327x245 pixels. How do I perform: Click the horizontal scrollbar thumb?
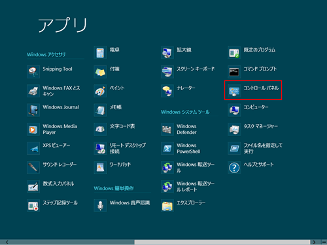(222, 242)
